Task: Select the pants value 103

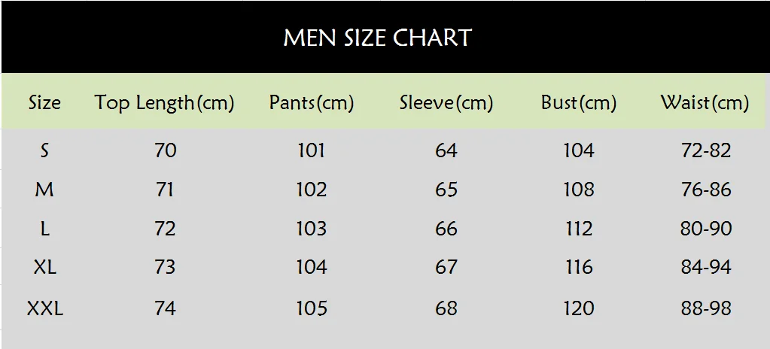Action: (x=312, y=228)
